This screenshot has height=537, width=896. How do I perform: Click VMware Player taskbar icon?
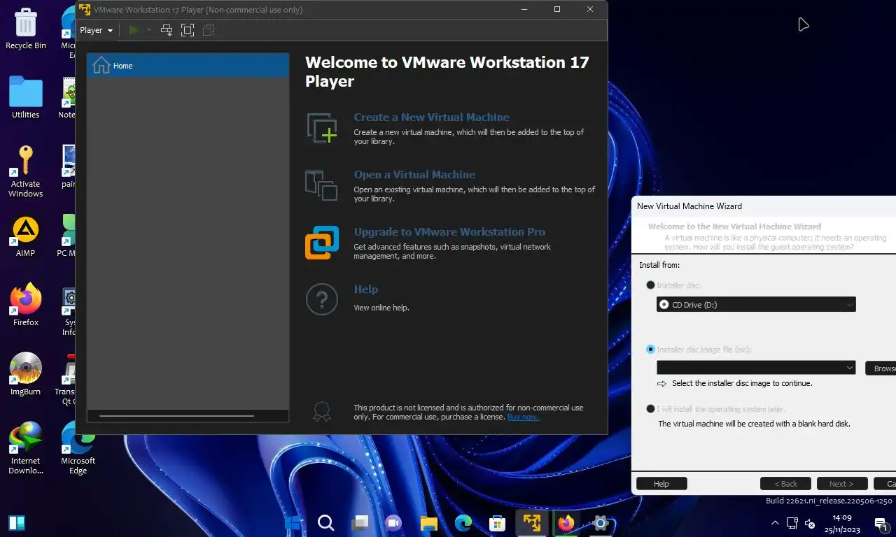(531, 522)
